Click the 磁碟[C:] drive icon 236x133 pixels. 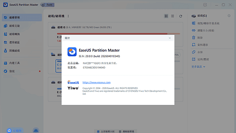[194, 16]
